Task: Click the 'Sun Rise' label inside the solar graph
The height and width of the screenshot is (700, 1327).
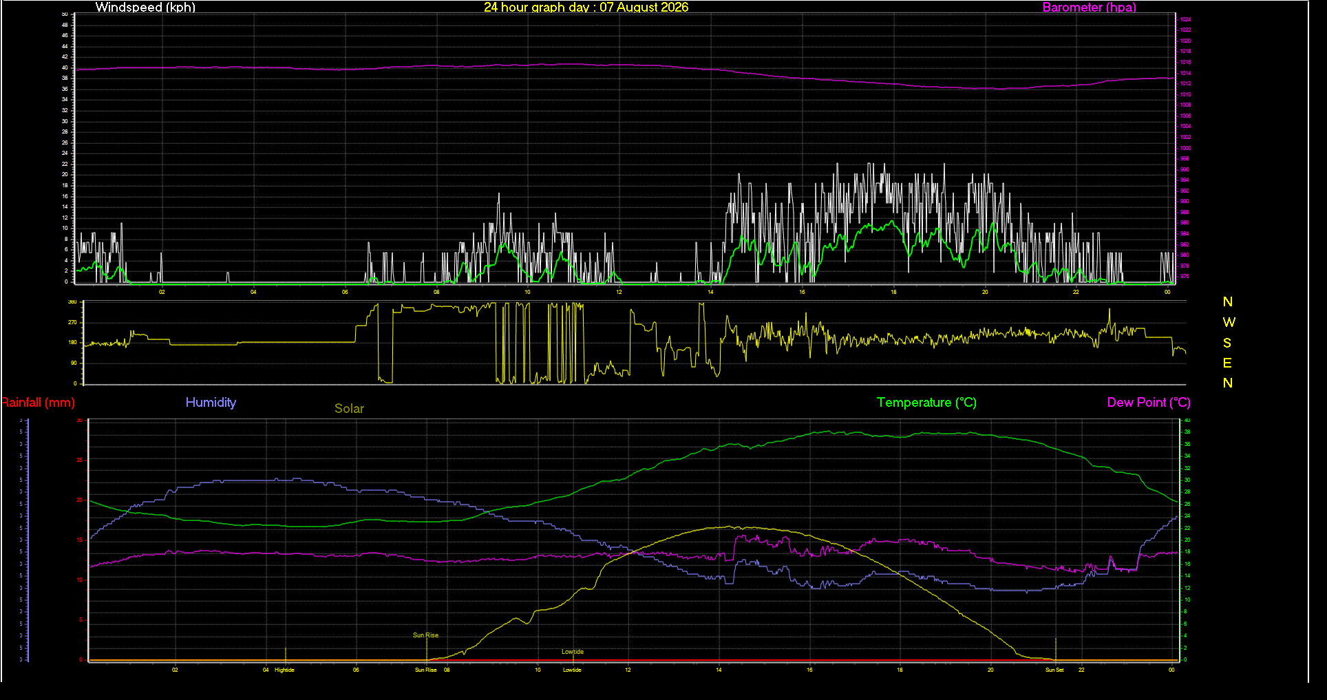Action: (425, 635)
